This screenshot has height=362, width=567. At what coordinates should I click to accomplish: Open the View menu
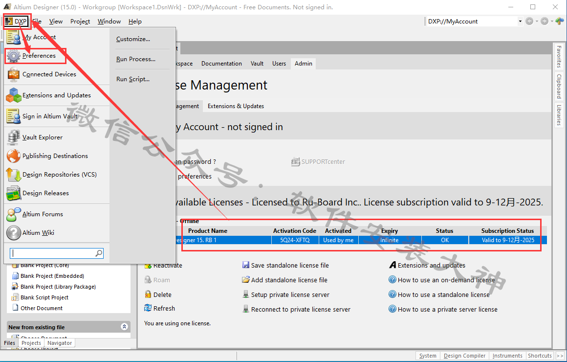click(x=56, y=22)
